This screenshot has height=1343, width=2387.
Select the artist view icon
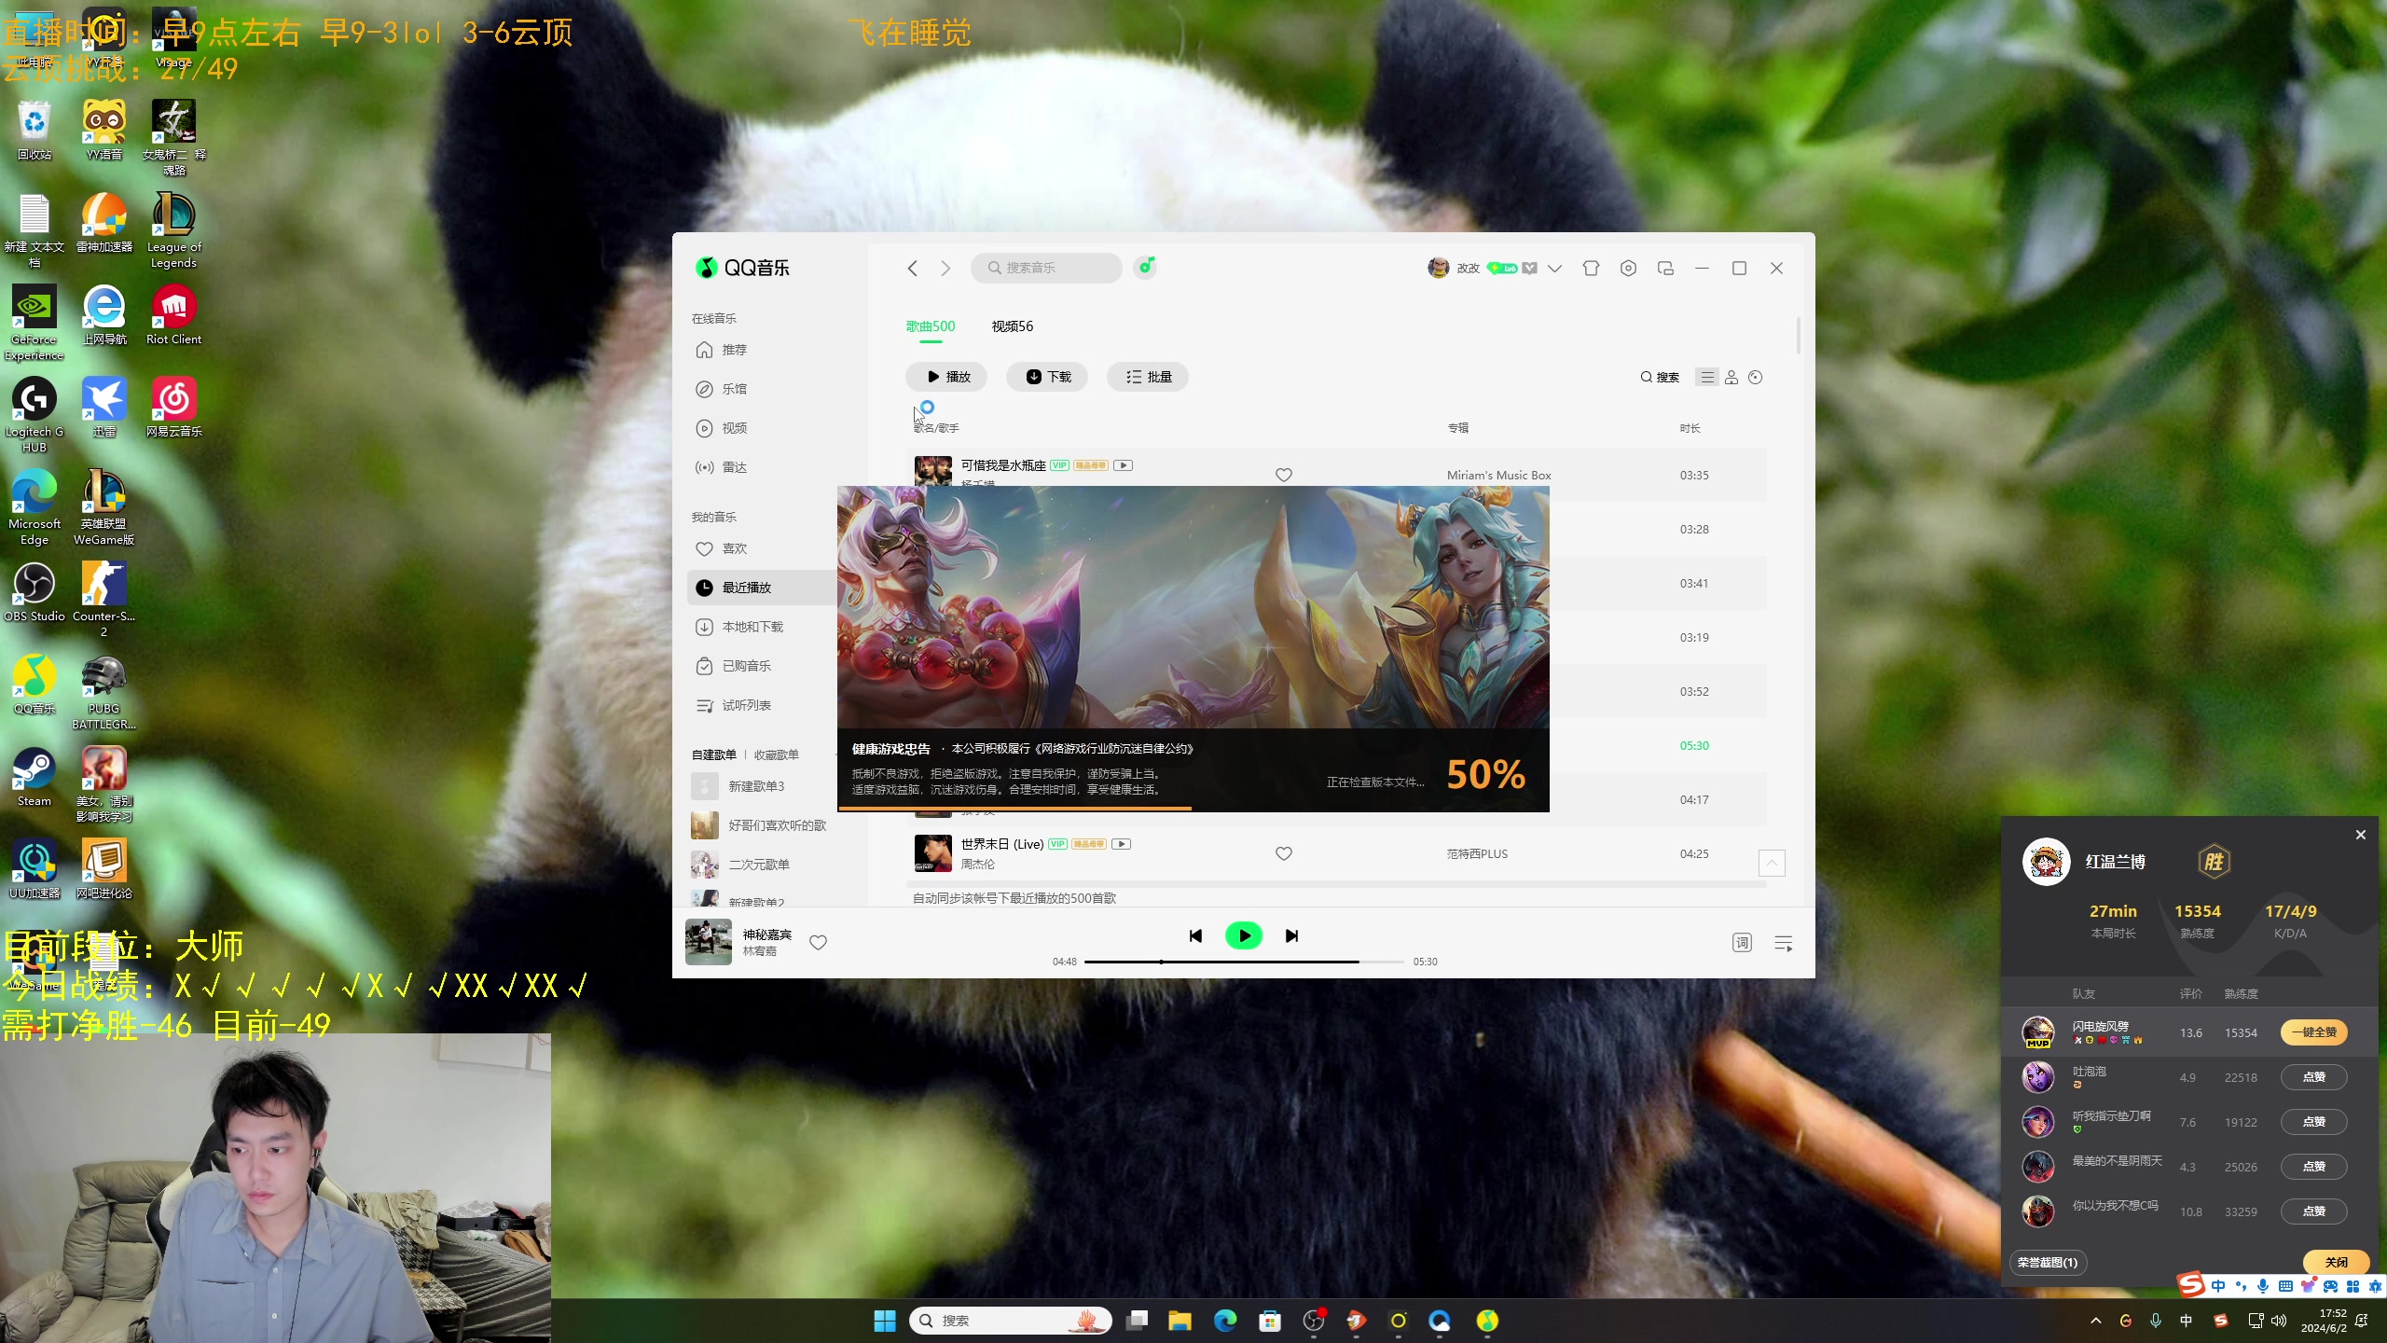click(x=1732, y=377)
